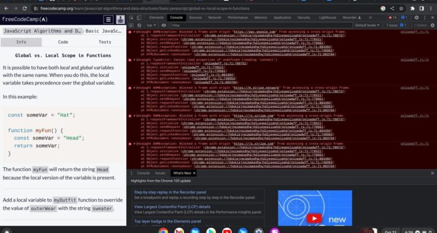Viewport: 437px width, 233px height.
Task: Reload the freeCodeCamp page
Action: click(x=24, y=9)
